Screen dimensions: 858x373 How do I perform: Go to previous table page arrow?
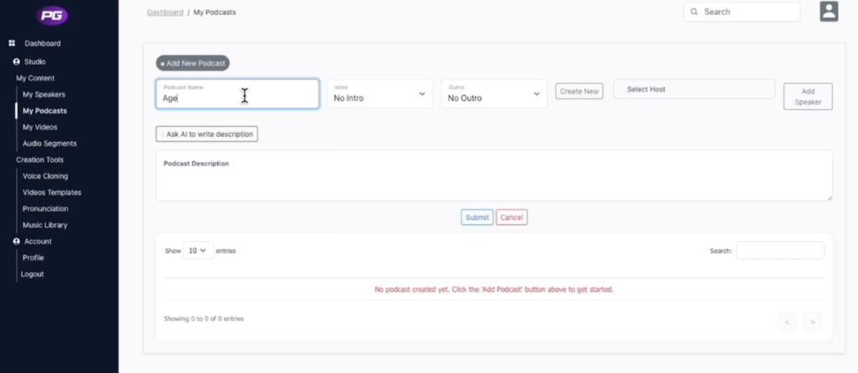(787, 321)
